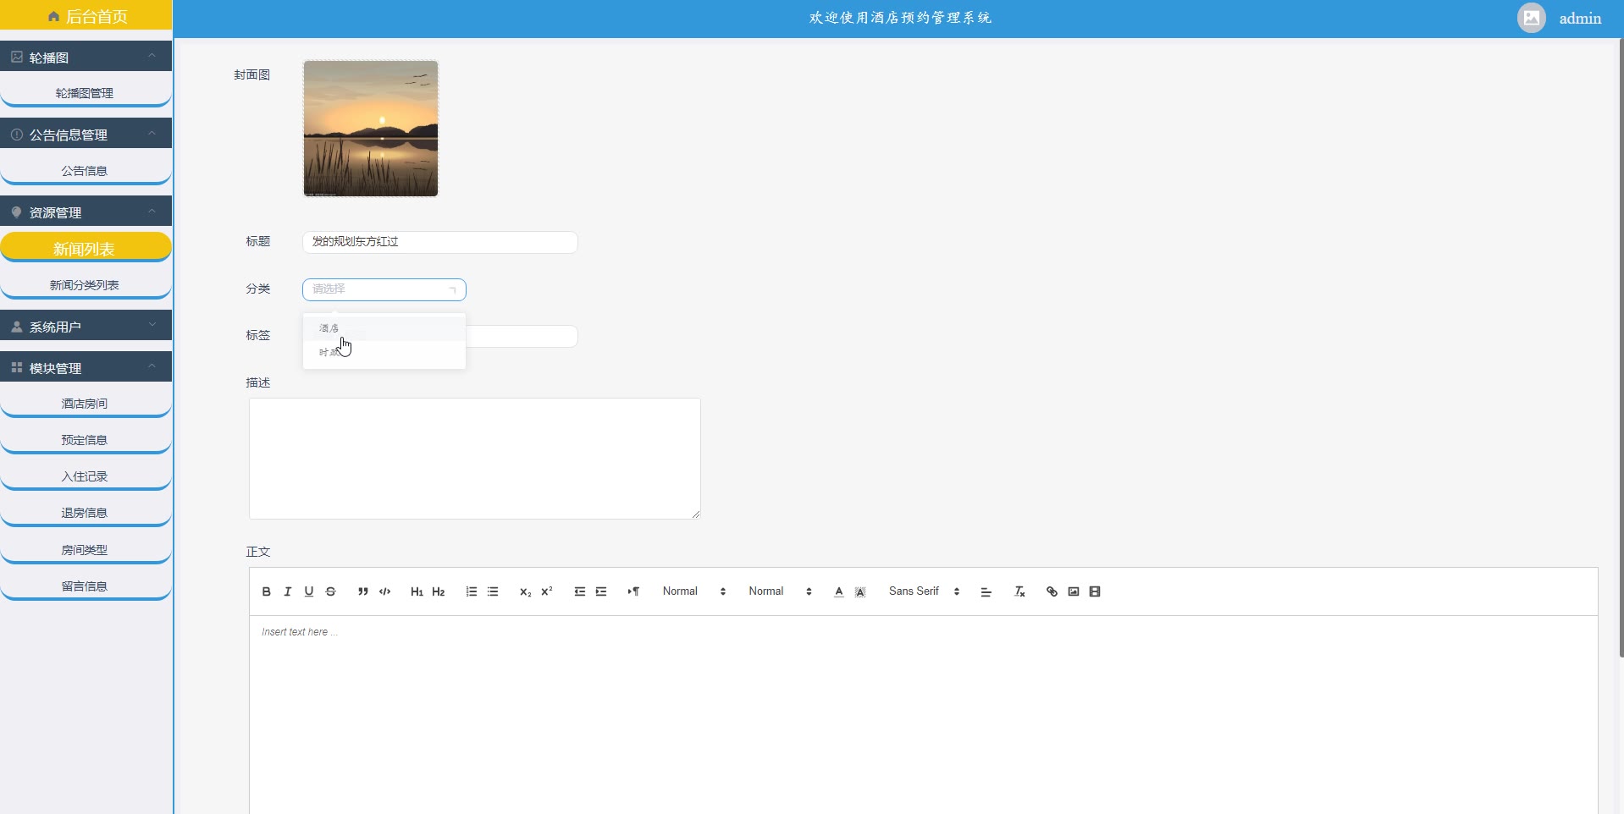Screen dimensions: 1624x814
Task: Open the second Normal header dropdown
Action: tap(780, 591)
